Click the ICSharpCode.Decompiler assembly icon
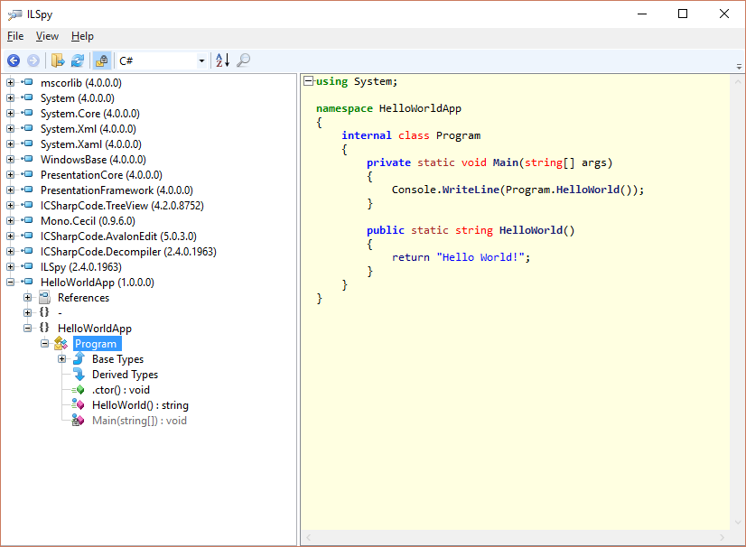This screenshot has height=547, width=746. pos(27,251)
